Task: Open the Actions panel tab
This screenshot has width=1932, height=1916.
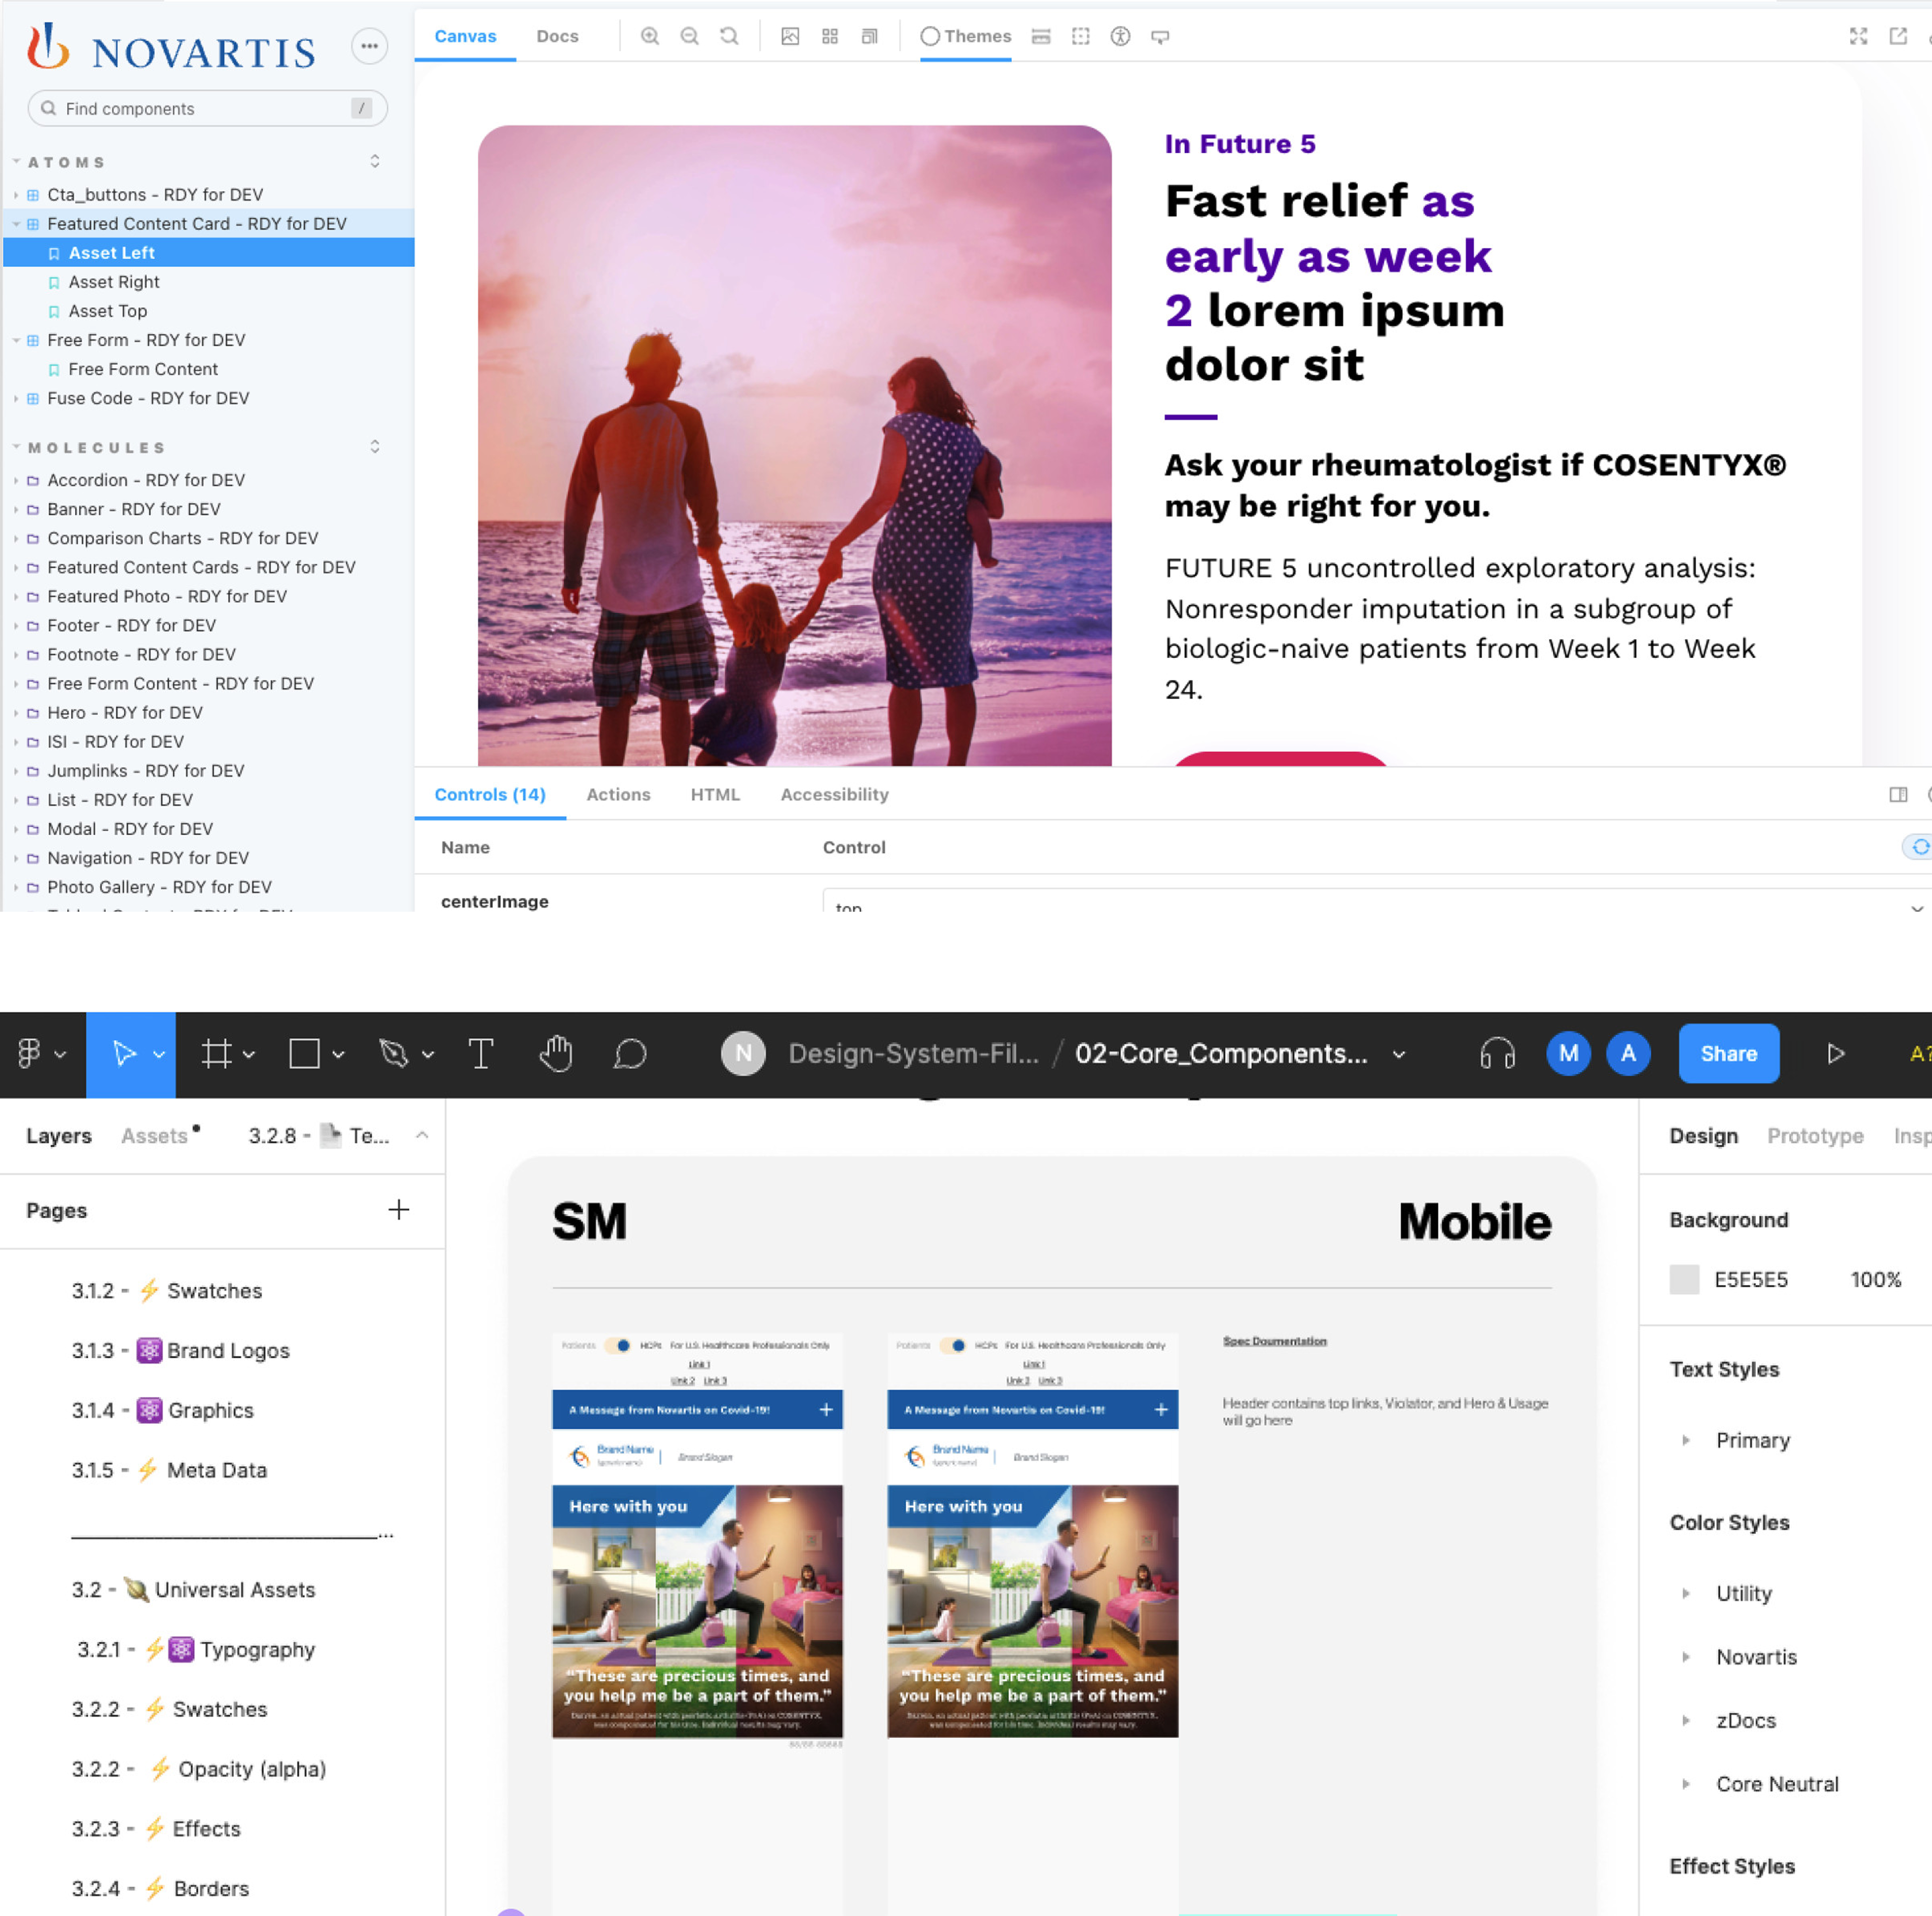Action: 618,794
